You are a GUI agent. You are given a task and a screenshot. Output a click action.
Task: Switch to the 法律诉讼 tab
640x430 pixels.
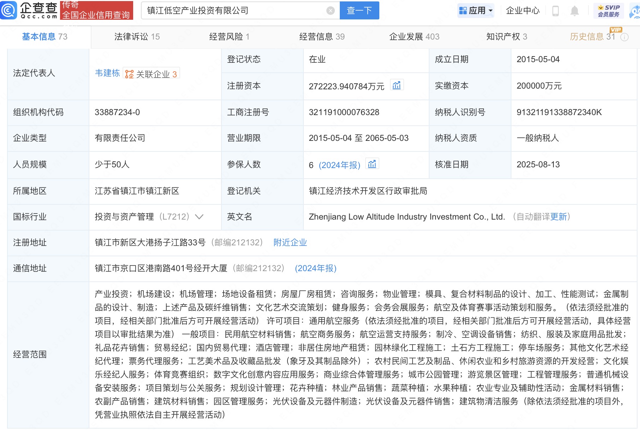click(137, 37)
